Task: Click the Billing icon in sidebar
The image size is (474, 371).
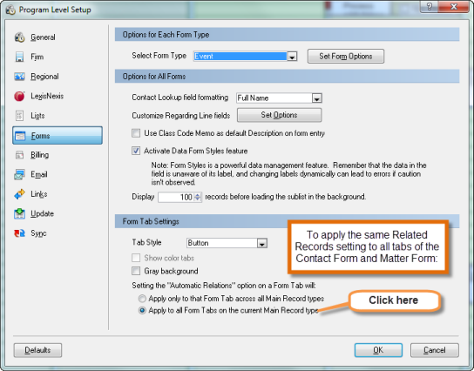Action: point(20,155)
